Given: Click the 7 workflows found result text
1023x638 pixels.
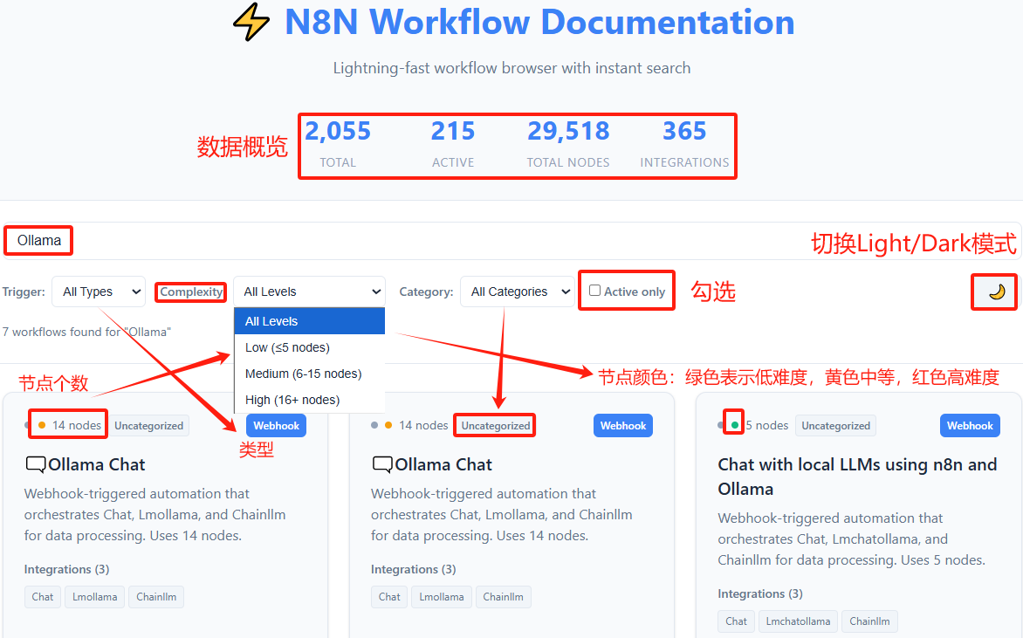Looking at the screenshot, I should 86,332.
